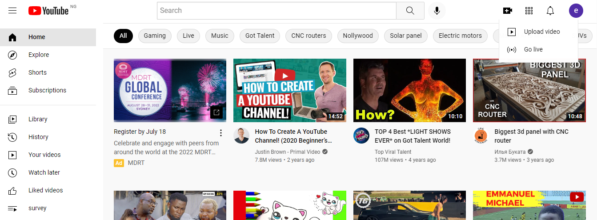Click the Create video camera icon
Viewport: 597px width, 220px height.
508,11
